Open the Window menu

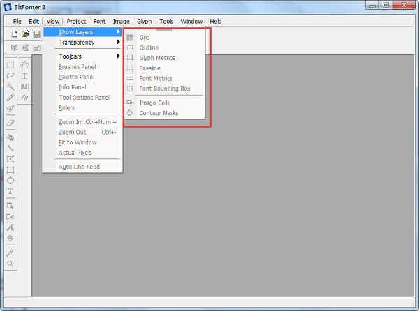tap(191, 22)
